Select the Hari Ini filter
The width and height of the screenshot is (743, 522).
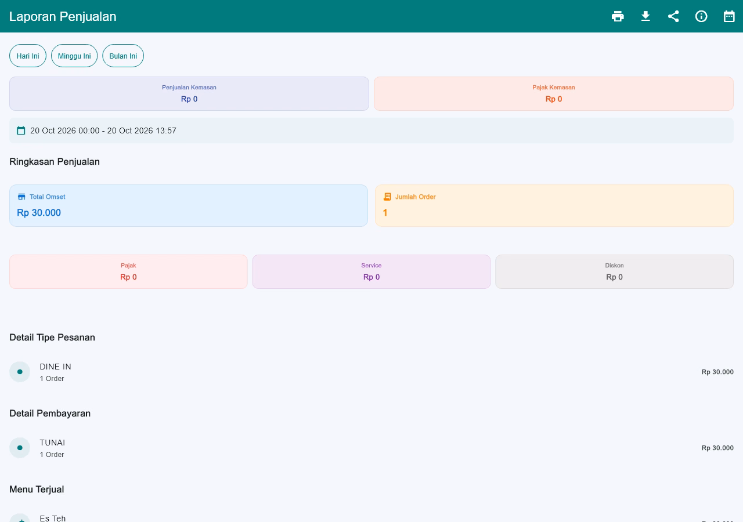[28, 56]
